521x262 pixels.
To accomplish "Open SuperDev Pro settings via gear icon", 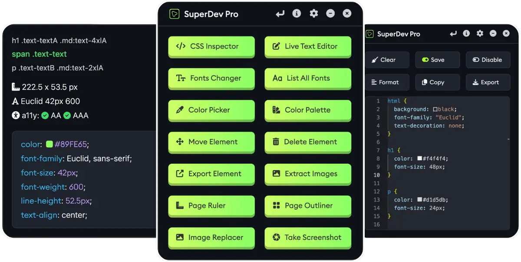I will pyautogui.click(x=313, y=13).
